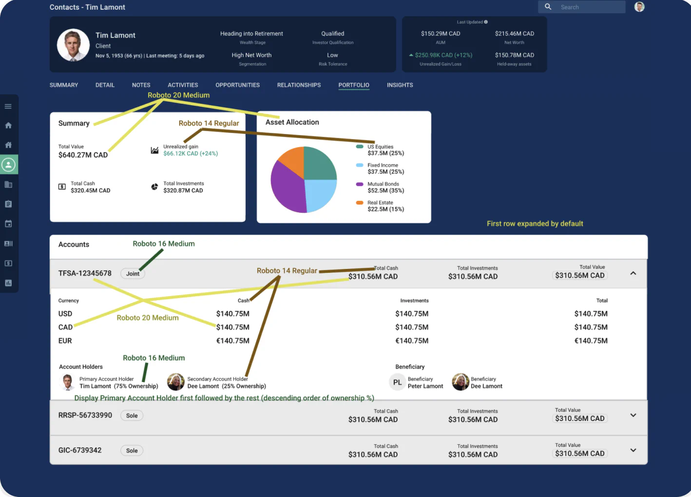
Task: Click Total Value chip on GIC row
Action: pos(580,454)
